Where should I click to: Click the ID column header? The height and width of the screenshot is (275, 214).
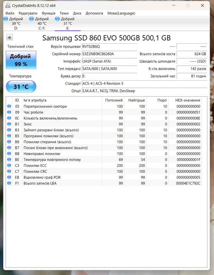(17, 100)
